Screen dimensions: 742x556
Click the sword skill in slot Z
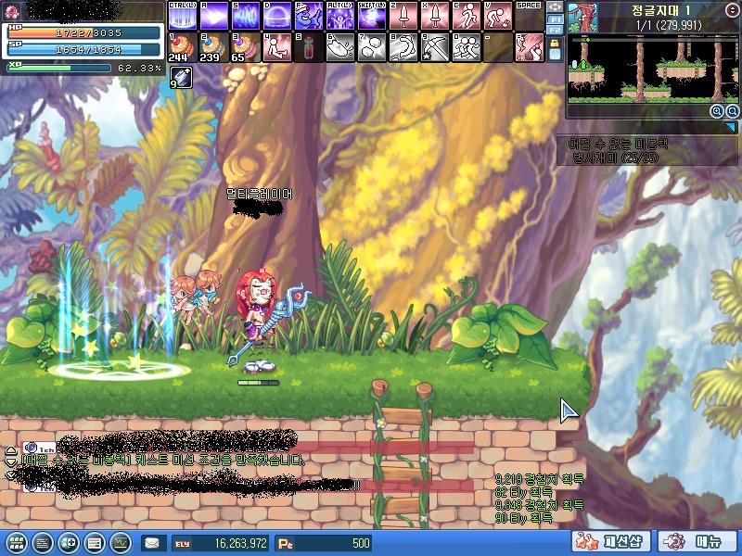[x=403, y=16]
